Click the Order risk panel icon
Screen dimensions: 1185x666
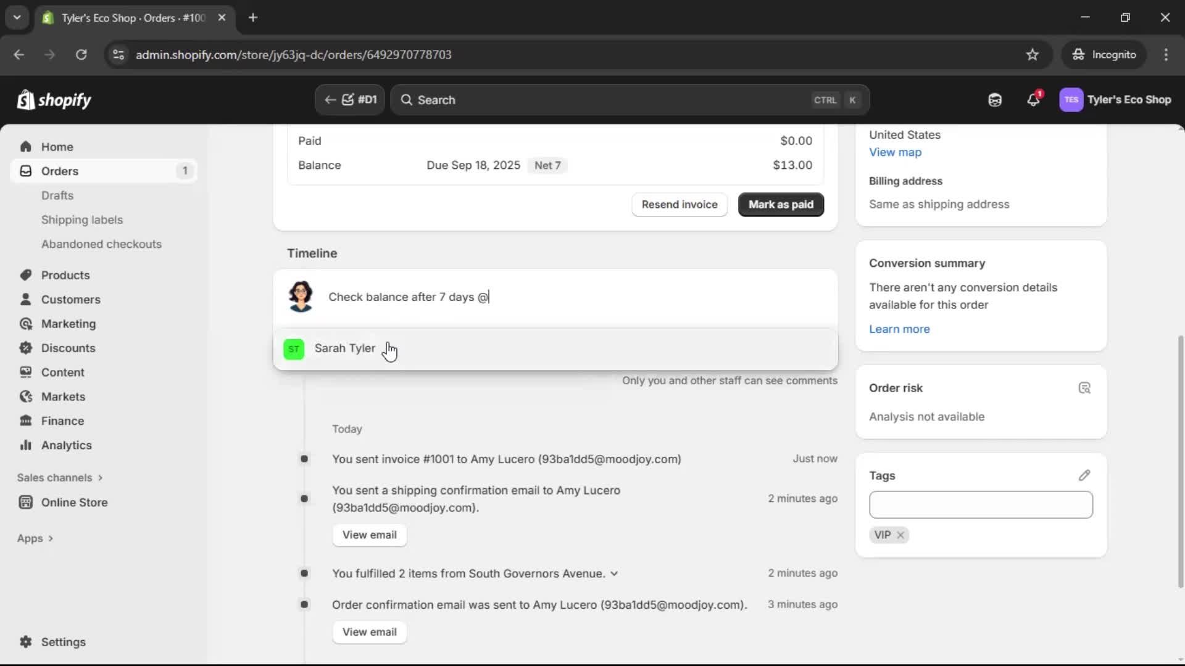coord(1084,387)
